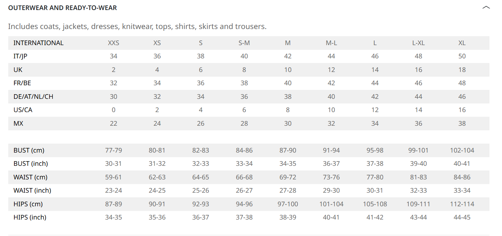Screen dimensions: 502x236
Task: Select the DE/AT/NL/CH row label
Action: pyautogui.click(x=33, y=97)
